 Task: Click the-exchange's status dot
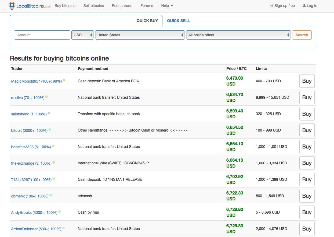click(x=54, y=162)
